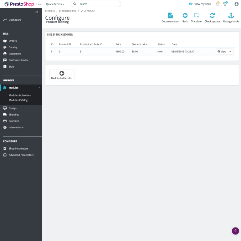Viewport: 241px width, 241px height.
Task: Click the View button for bid 1
Action: click(x=222, y=52)
